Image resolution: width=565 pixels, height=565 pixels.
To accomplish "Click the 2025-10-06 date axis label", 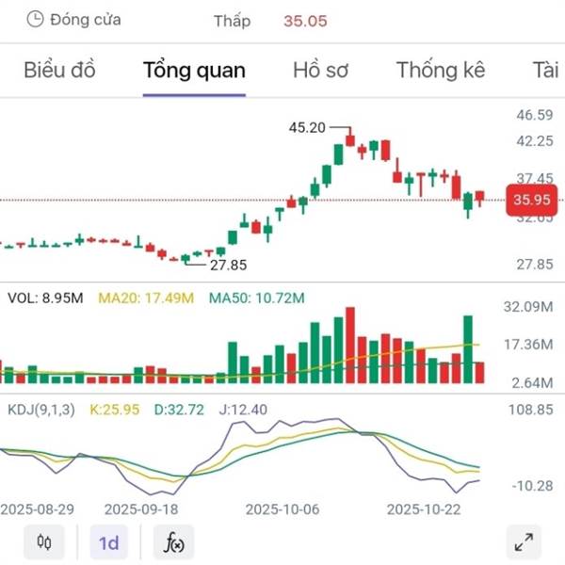I will pyautogui.click(x=282, y=508).
